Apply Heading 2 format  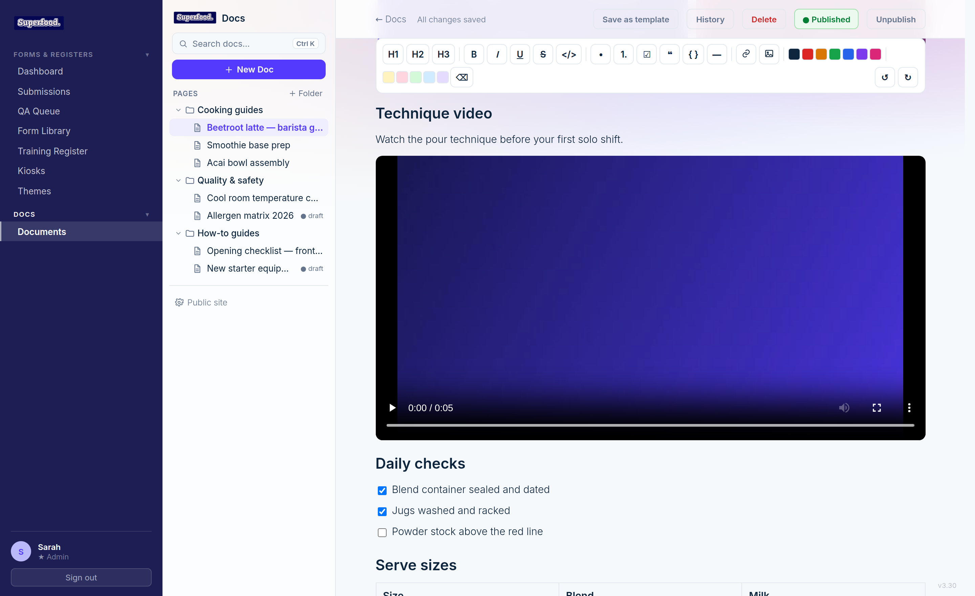click(x=417, y=54)
